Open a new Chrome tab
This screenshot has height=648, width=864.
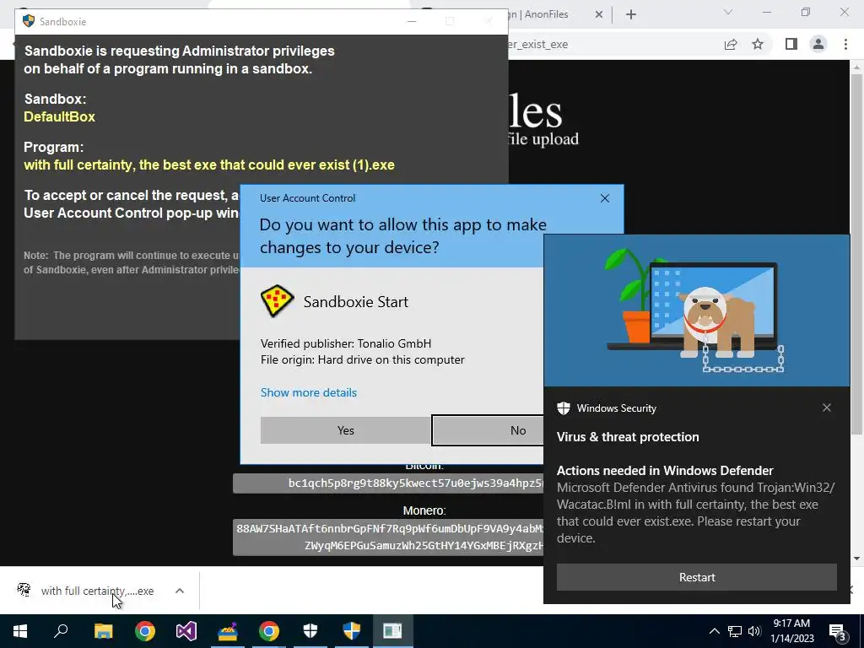631,14
